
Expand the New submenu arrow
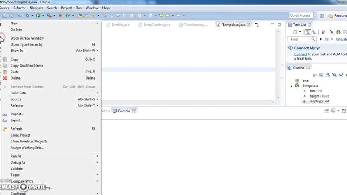tap(97, 23)
